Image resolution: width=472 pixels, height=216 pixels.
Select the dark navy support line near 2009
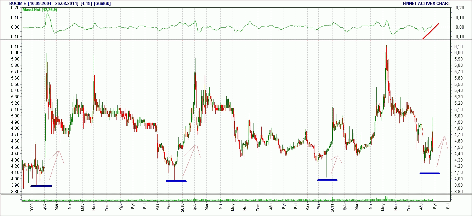point(41,186)
